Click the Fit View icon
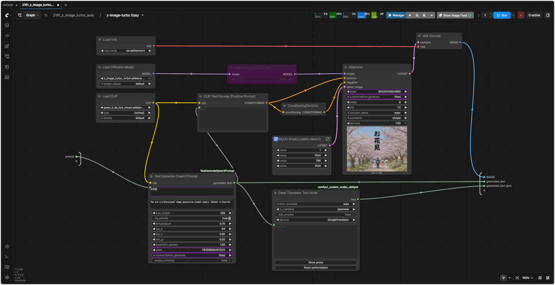The width and height of the screenshot is (555, 285). coord(517,278)
